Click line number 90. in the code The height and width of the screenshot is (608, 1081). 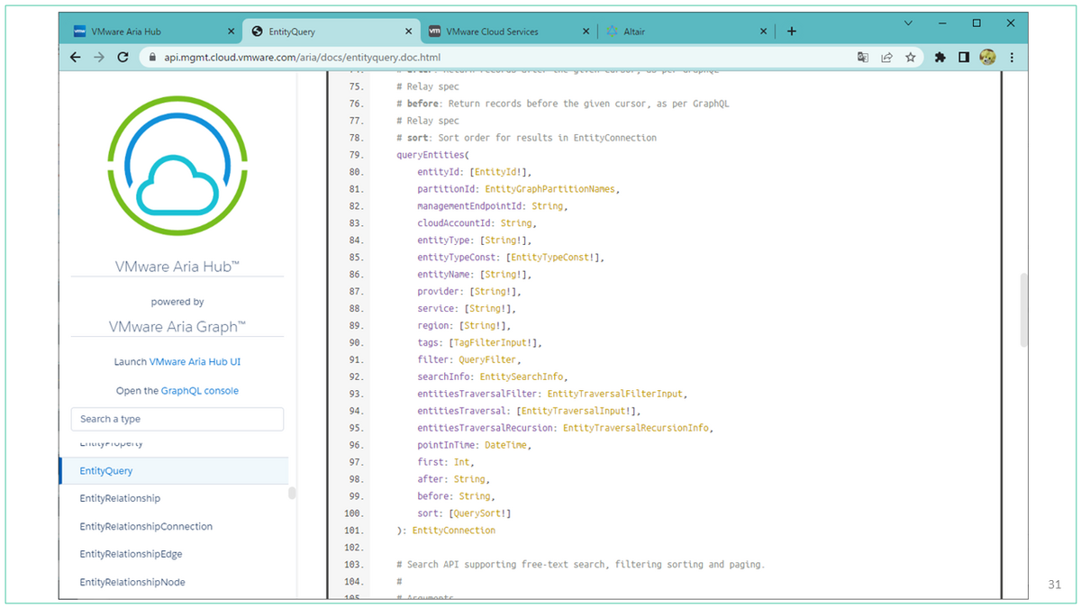[x=356, y=343]
